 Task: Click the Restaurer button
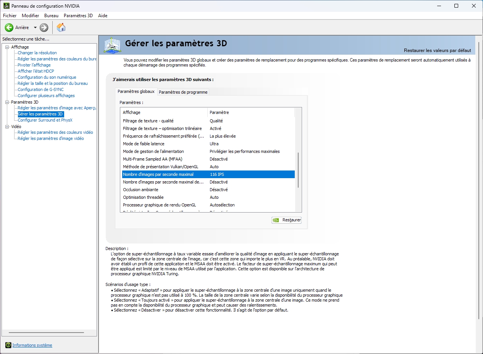pos(286,220)
